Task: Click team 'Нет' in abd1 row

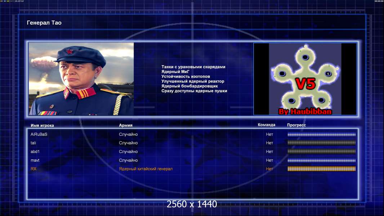Action: pyautogui.click(x=269, y=152)
